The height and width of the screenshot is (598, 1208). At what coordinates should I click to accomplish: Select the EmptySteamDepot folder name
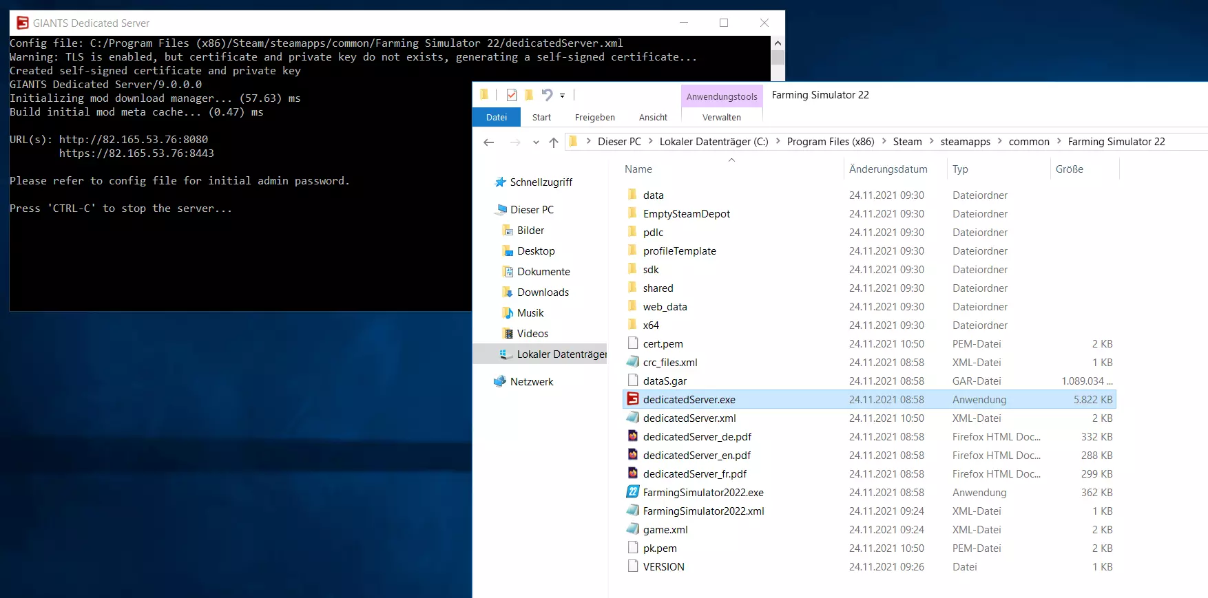(x=687, y=213)
